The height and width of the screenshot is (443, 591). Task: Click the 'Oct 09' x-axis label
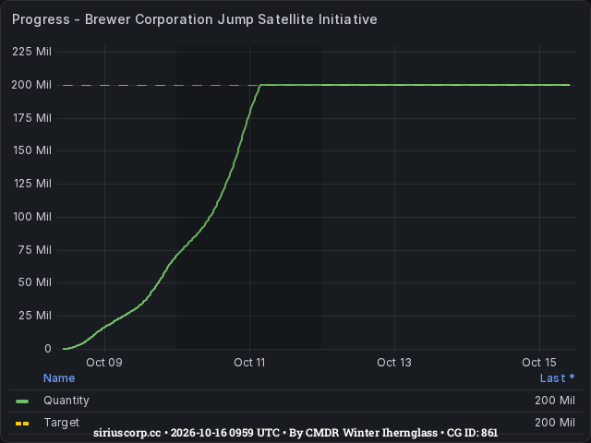104,363
